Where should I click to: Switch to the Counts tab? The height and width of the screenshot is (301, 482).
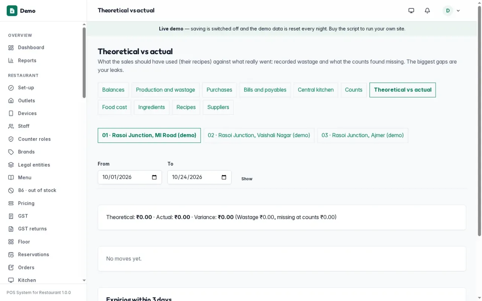point(354,90)
